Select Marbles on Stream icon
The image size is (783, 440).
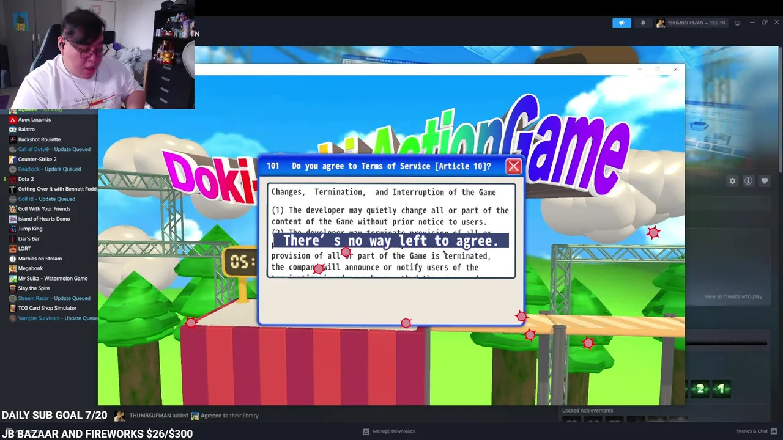pos(12,258)
